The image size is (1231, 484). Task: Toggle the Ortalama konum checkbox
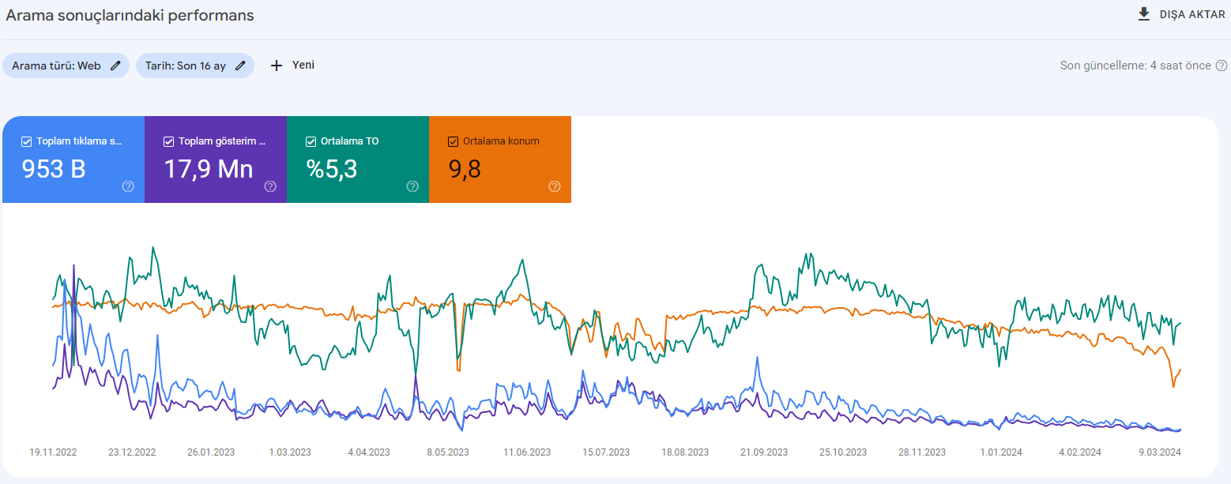(453, 141)
